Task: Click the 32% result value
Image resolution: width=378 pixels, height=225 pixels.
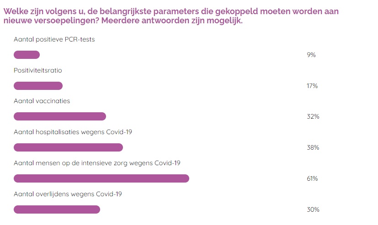Action: pyautogui.click(x=313, y=116)
